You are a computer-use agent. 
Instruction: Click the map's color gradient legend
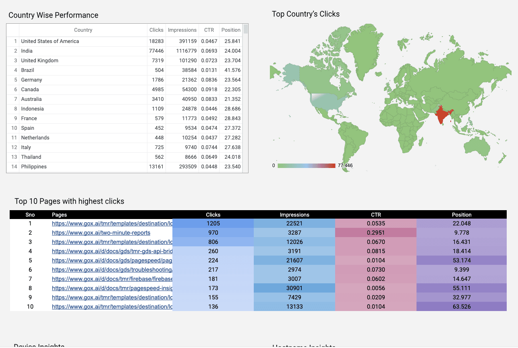coord(307,166)
